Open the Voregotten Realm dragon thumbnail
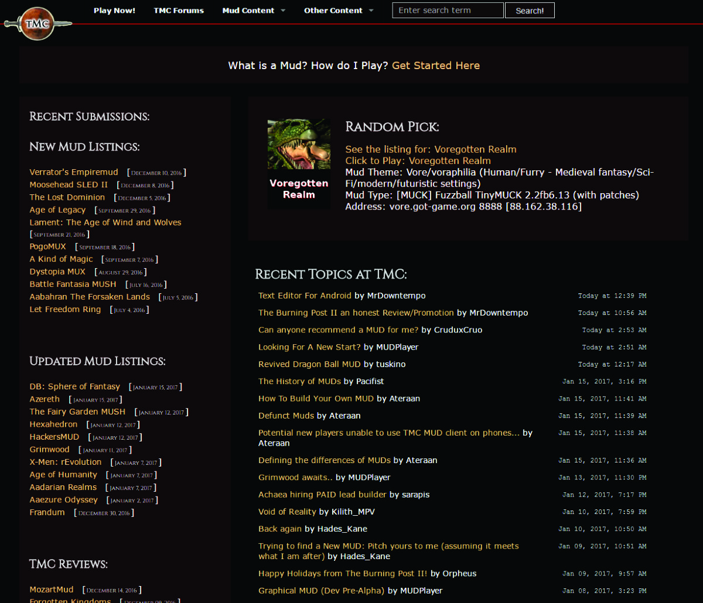The width and height of the screenshot is (703, 603). pyautogui.click(x=299, y=143)
